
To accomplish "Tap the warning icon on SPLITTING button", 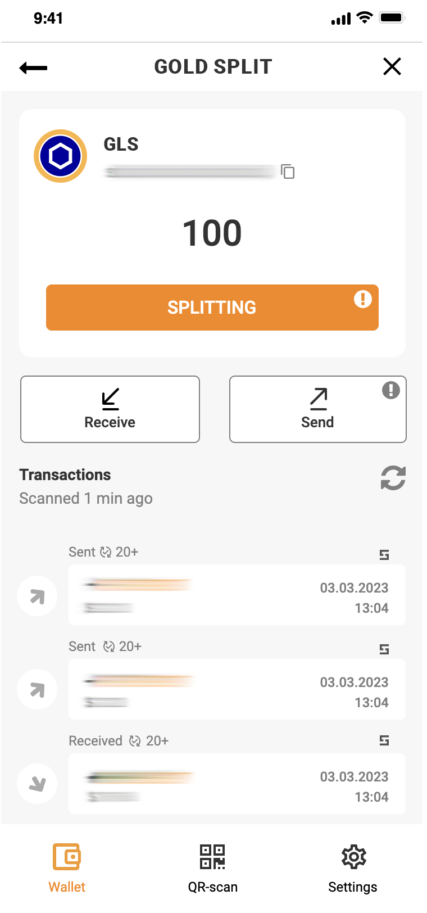I will point(362,299).
